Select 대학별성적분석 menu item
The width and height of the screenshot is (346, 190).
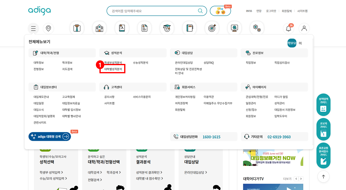tap(113, 69)
